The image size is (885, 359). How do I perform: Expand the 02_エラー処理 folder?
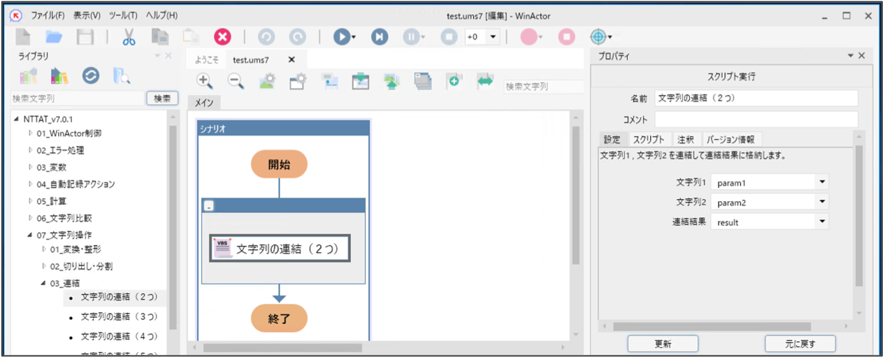point(30,150)
